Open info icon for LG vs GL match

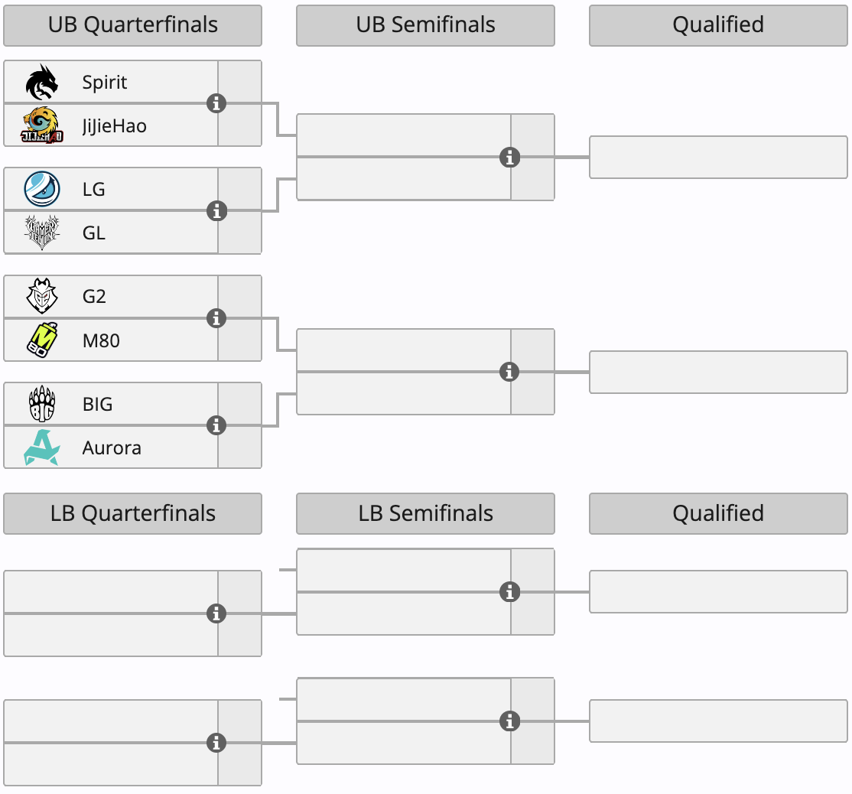coord(216,211)
